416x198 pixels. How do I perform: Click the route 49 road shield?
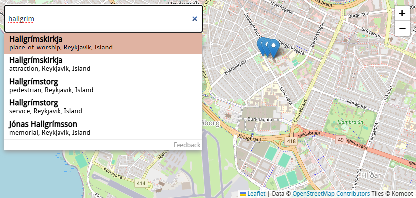pos(340,141)
